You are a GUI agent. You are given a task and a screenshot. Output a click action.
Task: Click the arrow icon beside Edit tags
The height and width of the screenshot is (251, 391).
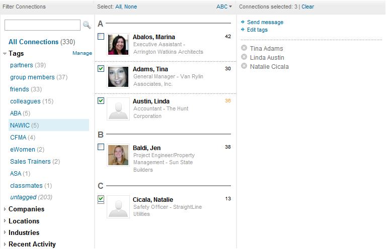click(x=243, y=29)
